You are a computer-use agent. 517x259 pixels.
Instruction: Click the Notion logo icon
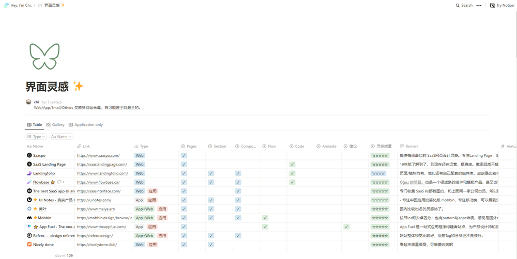(x=492, y=5)
